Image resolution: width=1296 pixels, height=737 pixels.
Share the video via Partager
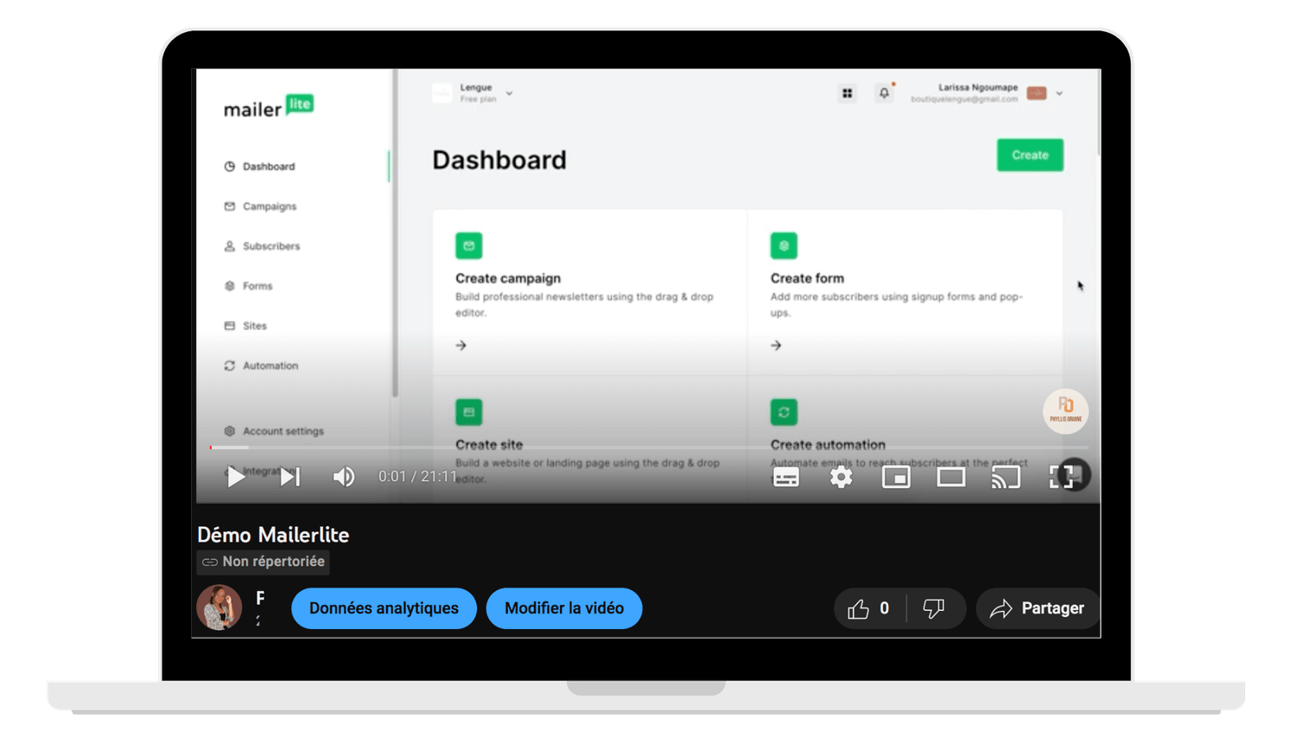tap(1038, 609)
